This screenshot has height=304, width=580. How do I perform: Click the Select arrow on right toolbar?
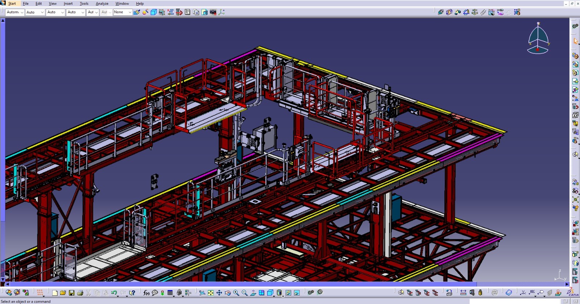tap(575, 41)
